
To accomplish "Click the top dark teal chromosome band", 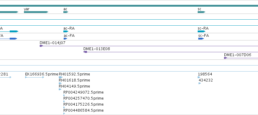I will coord(129,6).
